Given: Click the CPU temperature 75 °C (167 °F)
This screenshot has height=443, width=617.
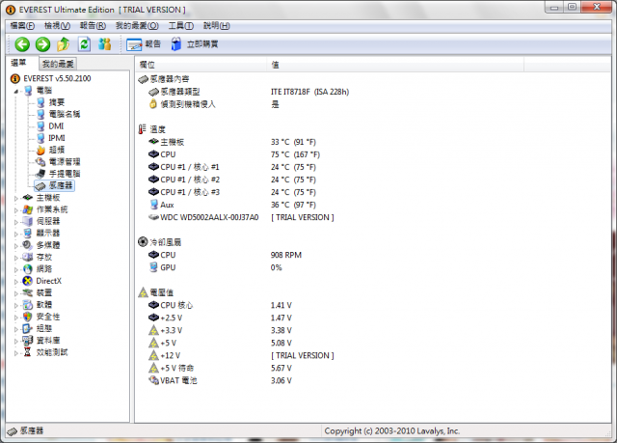Looking at the screenshot, I should (295, 154).
